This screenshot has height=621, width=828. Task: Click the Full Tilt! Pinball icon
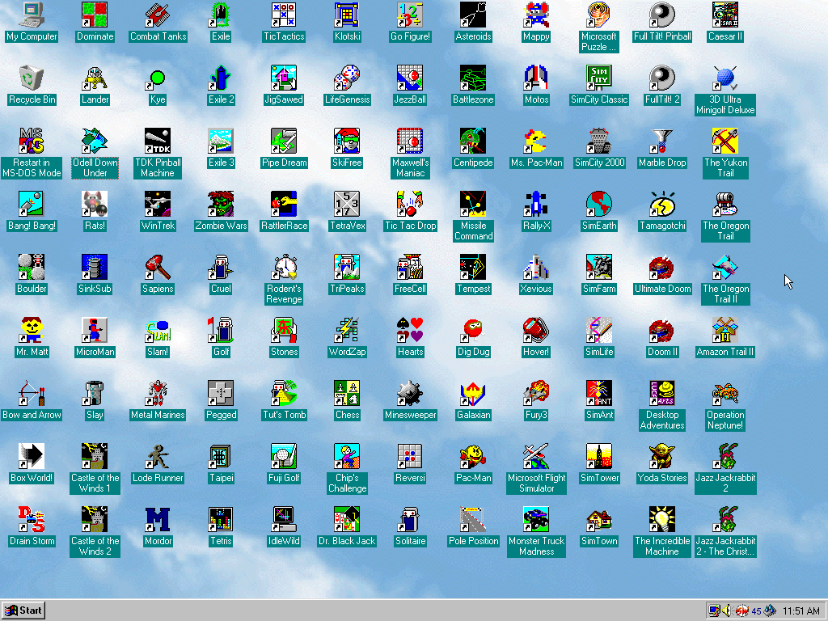click(x=662, y=15)
